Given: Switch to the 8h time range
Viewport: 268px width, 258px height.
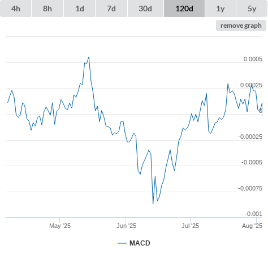Looking at the screenshot, I should (x=47, y=9).
